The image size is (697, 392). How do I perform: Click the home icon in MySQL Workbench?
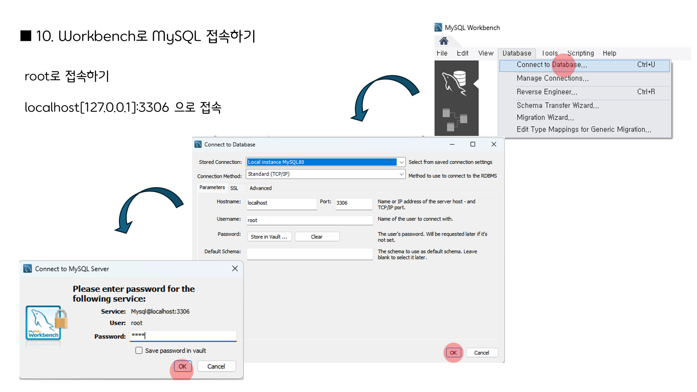coord(443,41)
